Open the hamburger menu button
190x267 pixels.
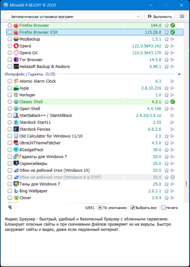tap(182, 16)
